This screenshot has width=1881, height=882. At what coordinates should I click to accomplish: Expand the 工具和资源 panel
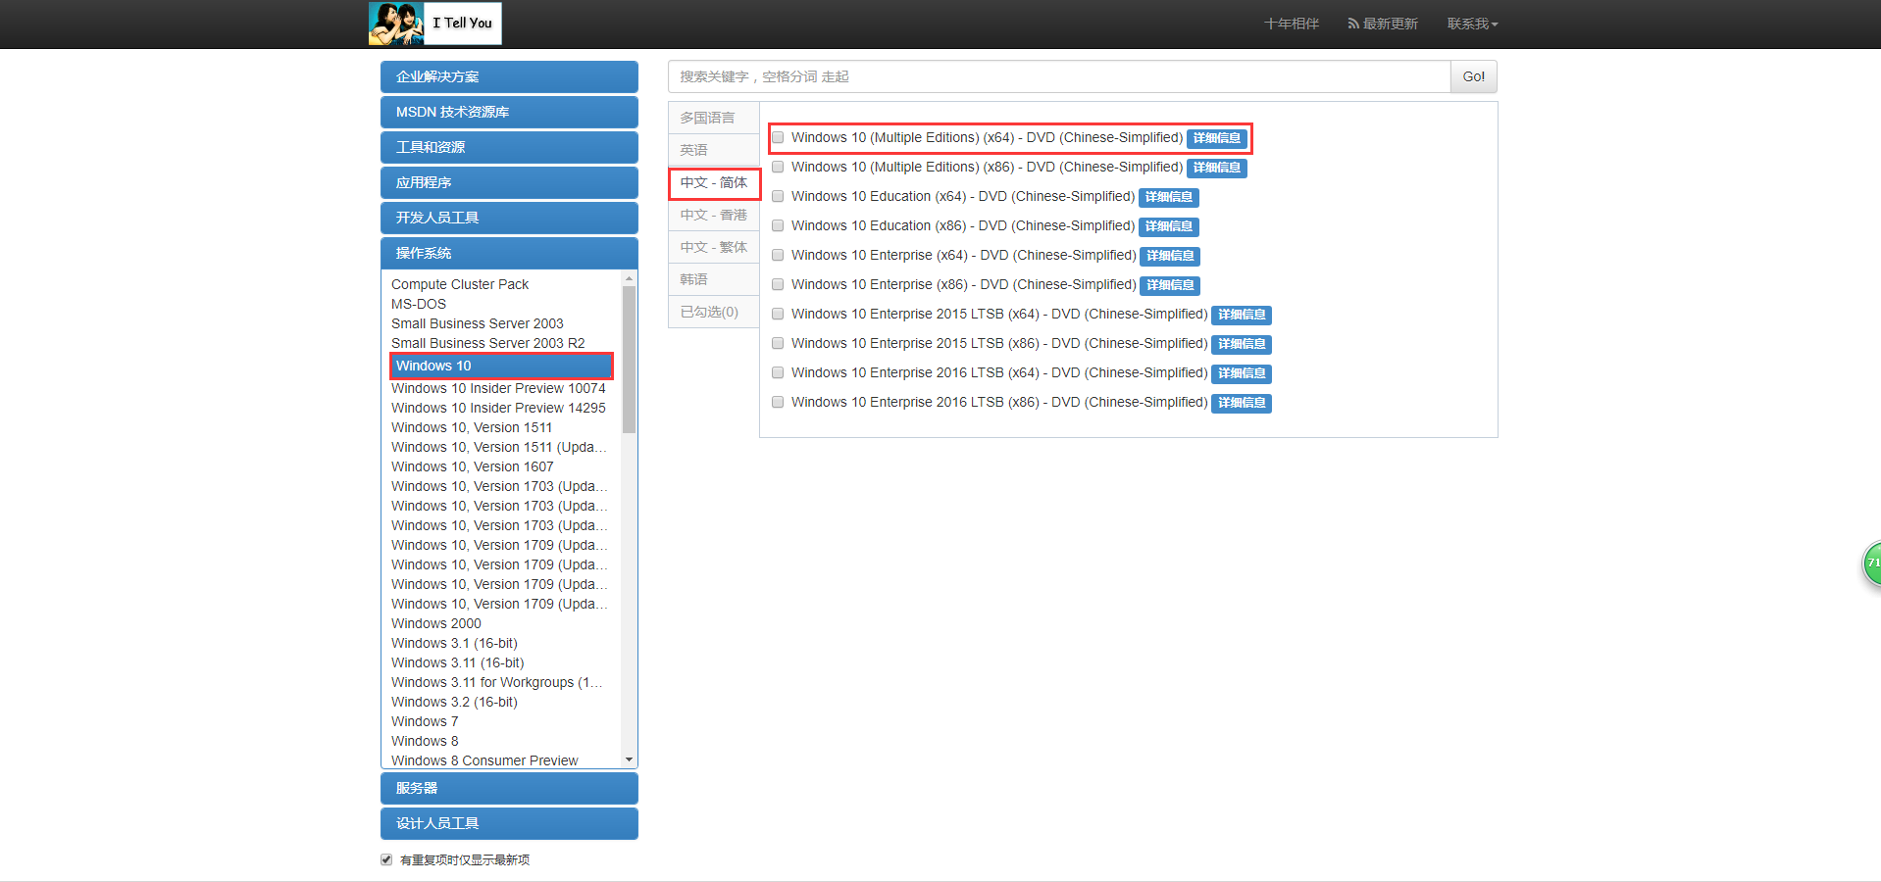coord(509,147)
